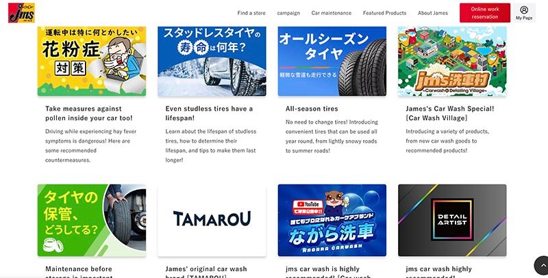Open the studless tire lifespan thumbnail
Viewport: 548px width, 278px height.
click(212, 61)
